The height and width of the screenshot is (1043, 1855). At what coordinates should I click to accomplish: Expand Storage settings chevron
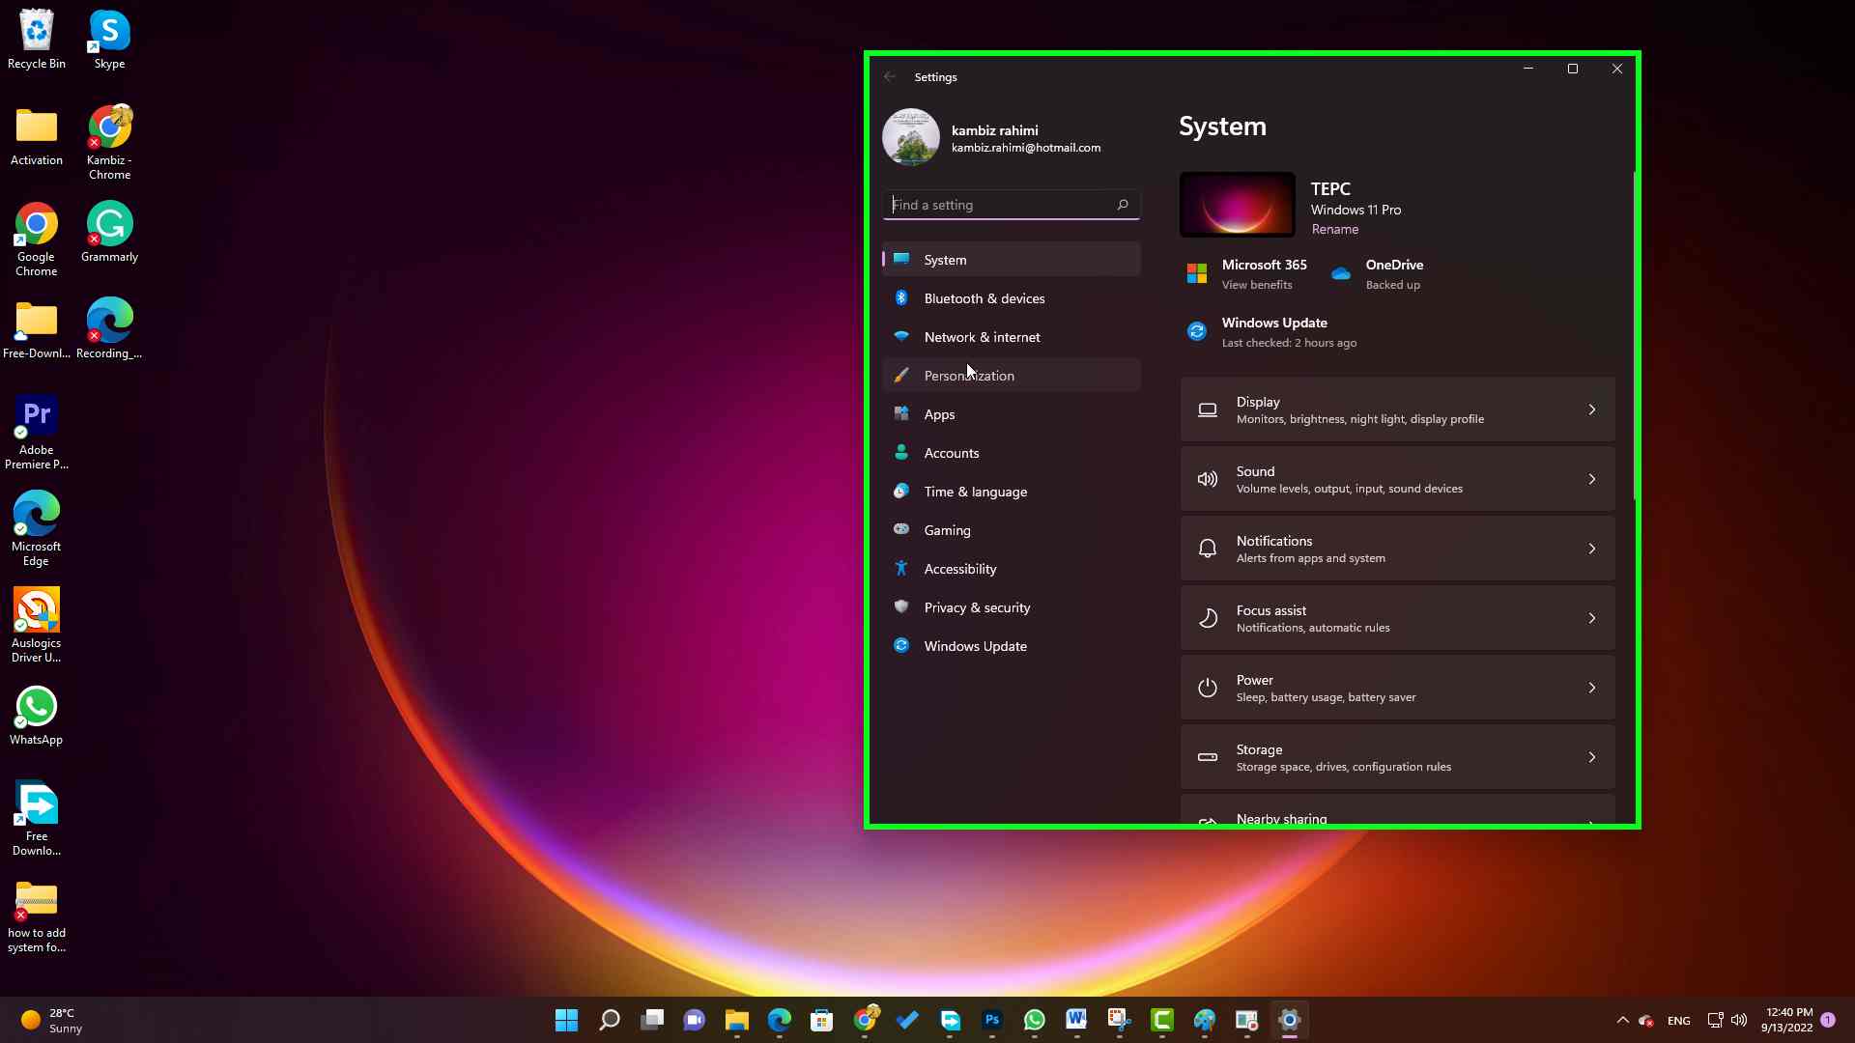pyautogui.click(x=1591, y=756)
